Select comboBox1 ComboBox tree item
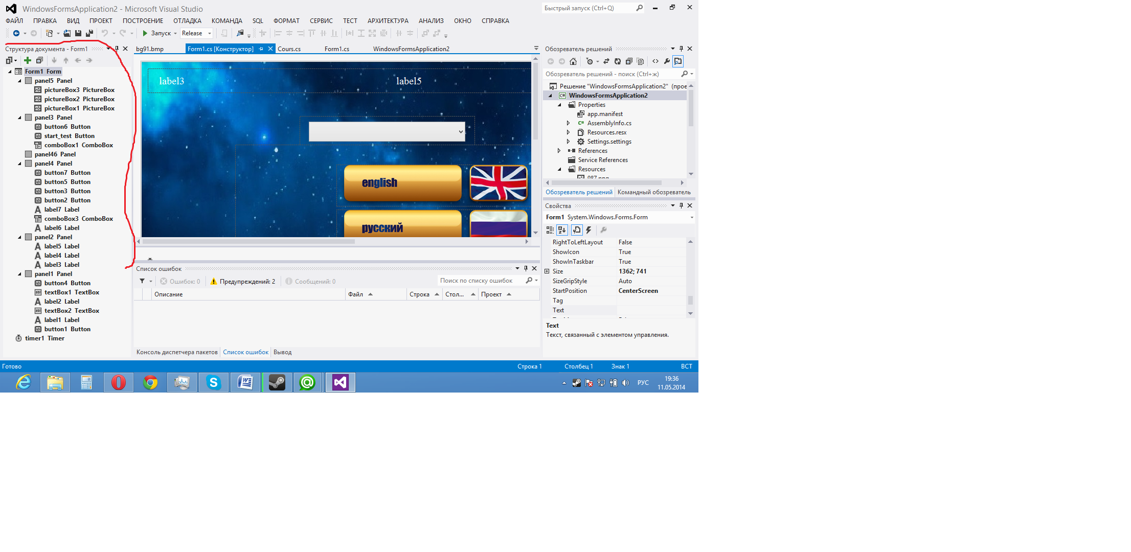The height and width of the screenshot is (552, 1131). point(79,145)
